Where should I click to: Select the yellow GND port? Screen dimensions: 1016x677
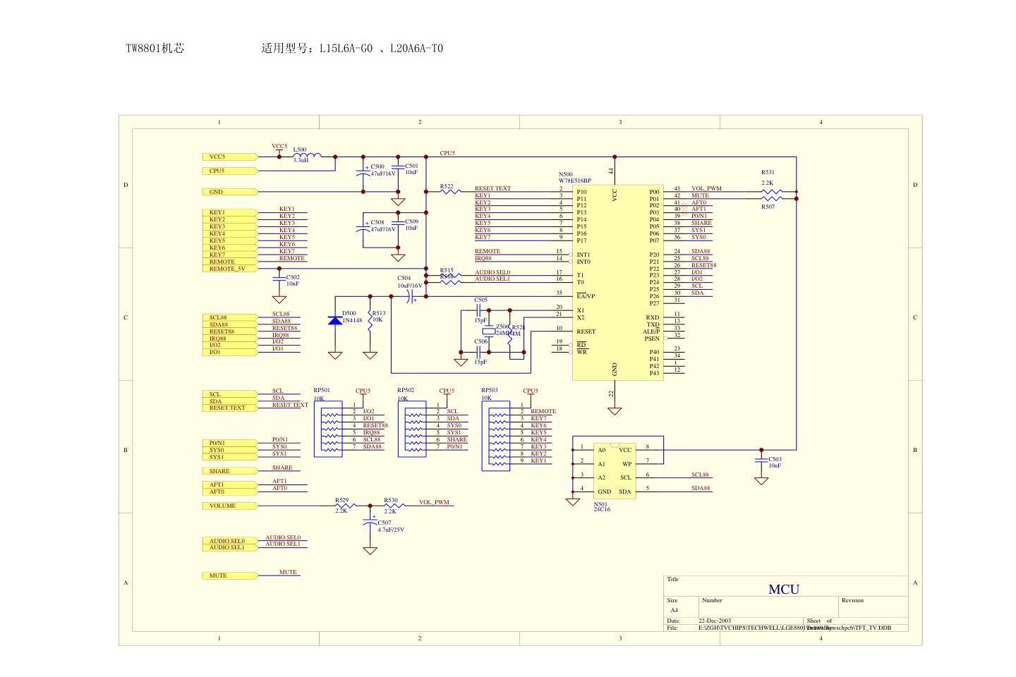point(230,192)
